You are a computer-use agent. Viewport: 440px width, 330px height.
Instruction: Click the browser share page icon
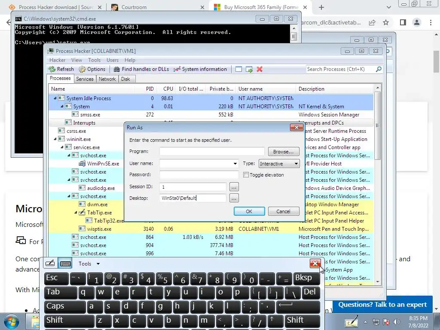372,22
